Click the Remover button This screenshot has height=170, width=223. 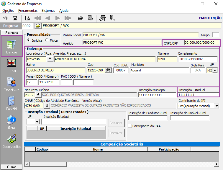[x=116, y=133]
